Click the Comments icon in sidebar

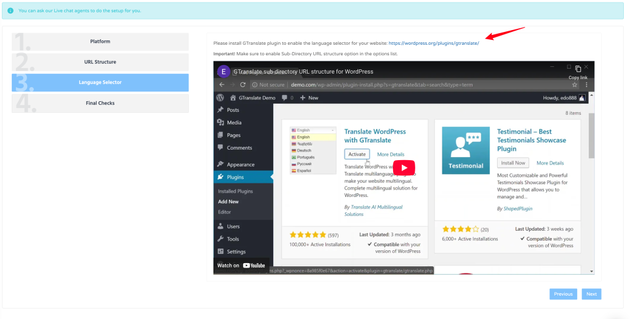[x=220, y=147]
